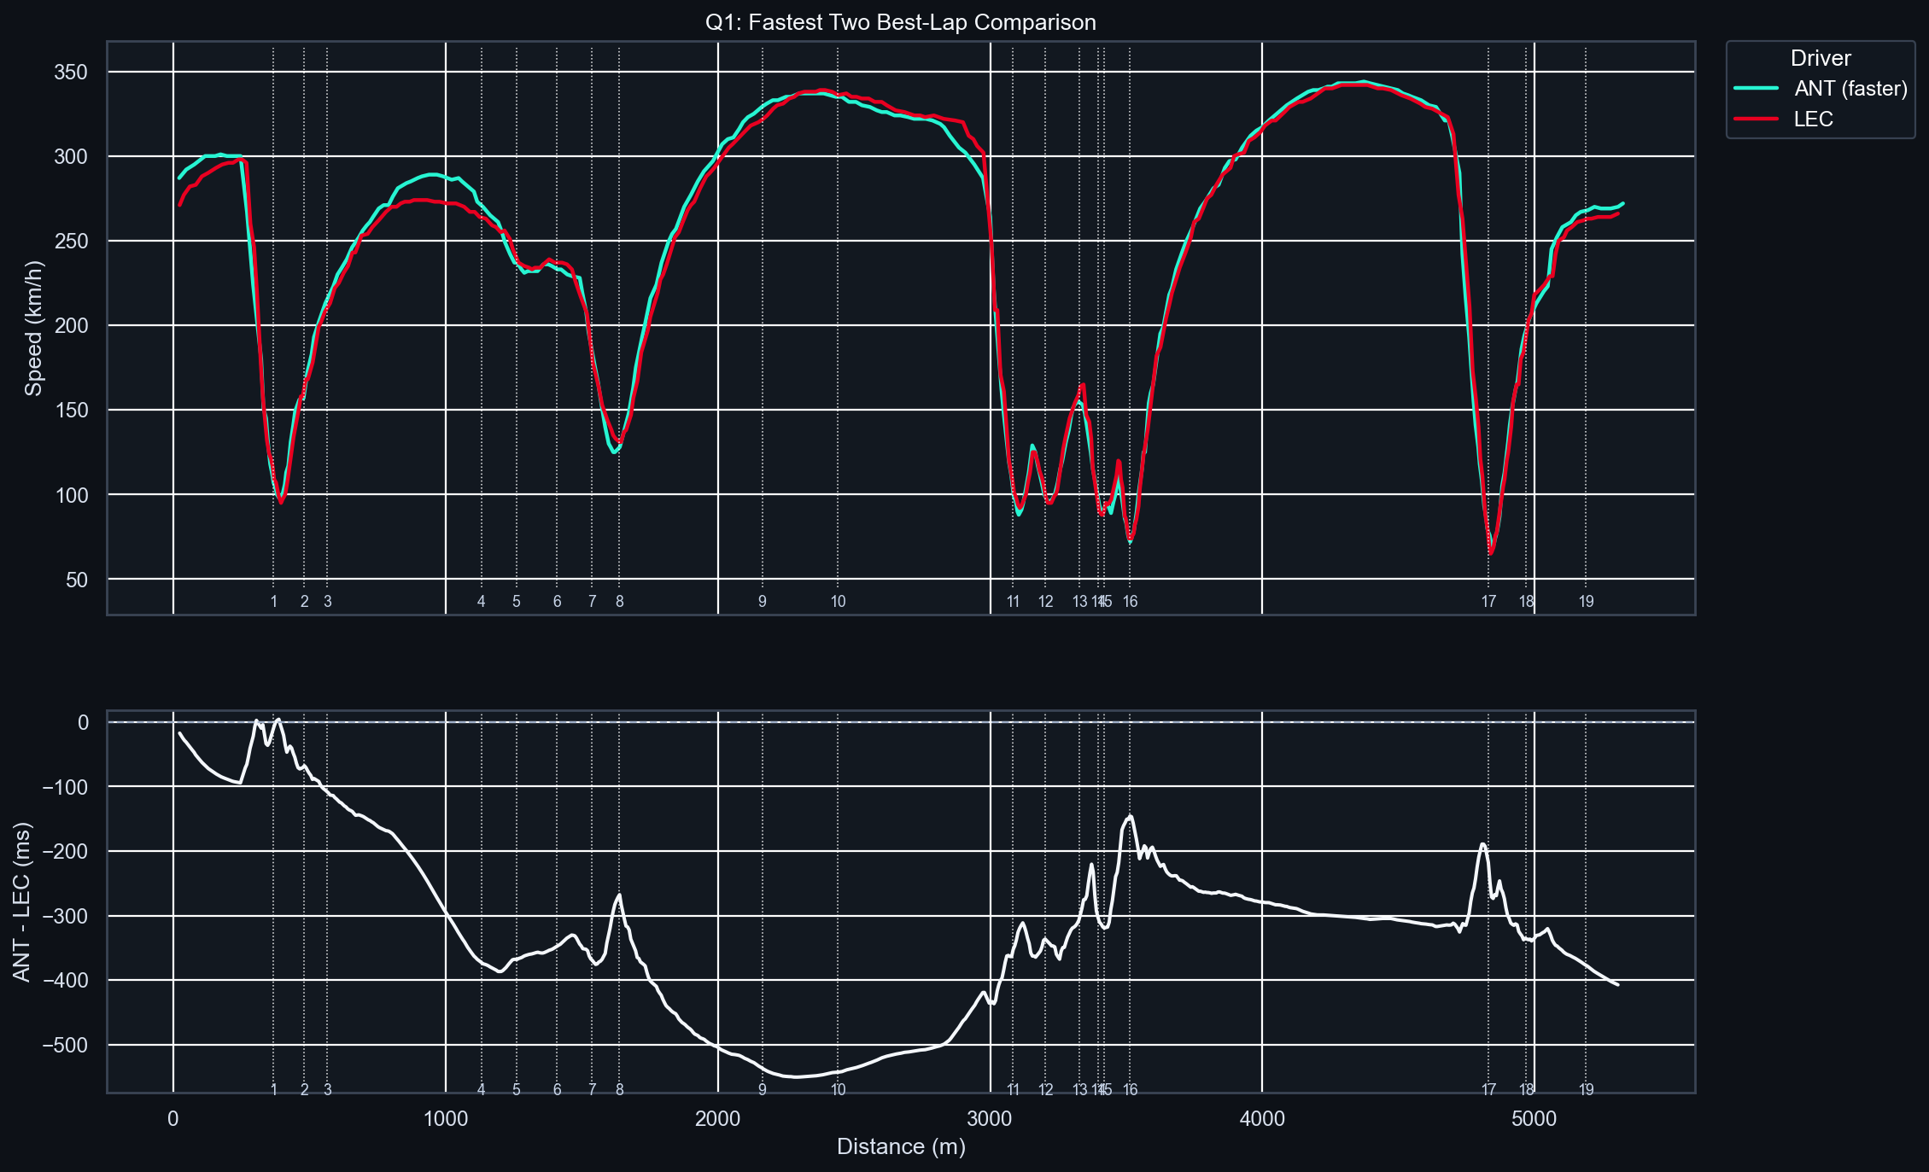Screen dimensions: 1929x1172
Task: Select corner 9 label in the delta chart
Action: coord(763,1090)
